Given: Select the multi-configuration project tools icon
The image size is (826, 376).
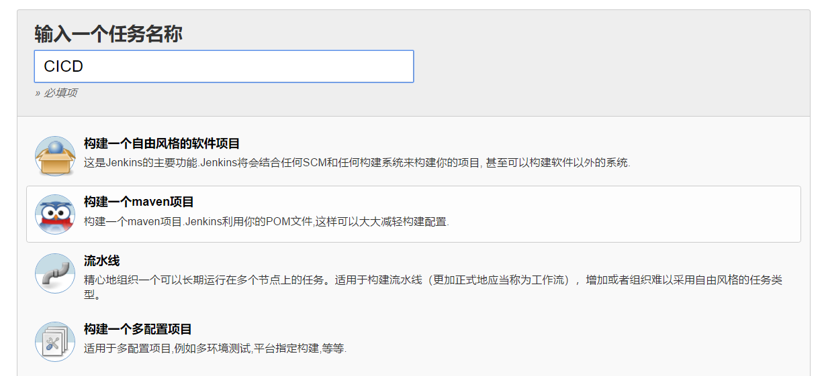Looking at the screenshot, I should pyautogui.click(x=55, y=342).
